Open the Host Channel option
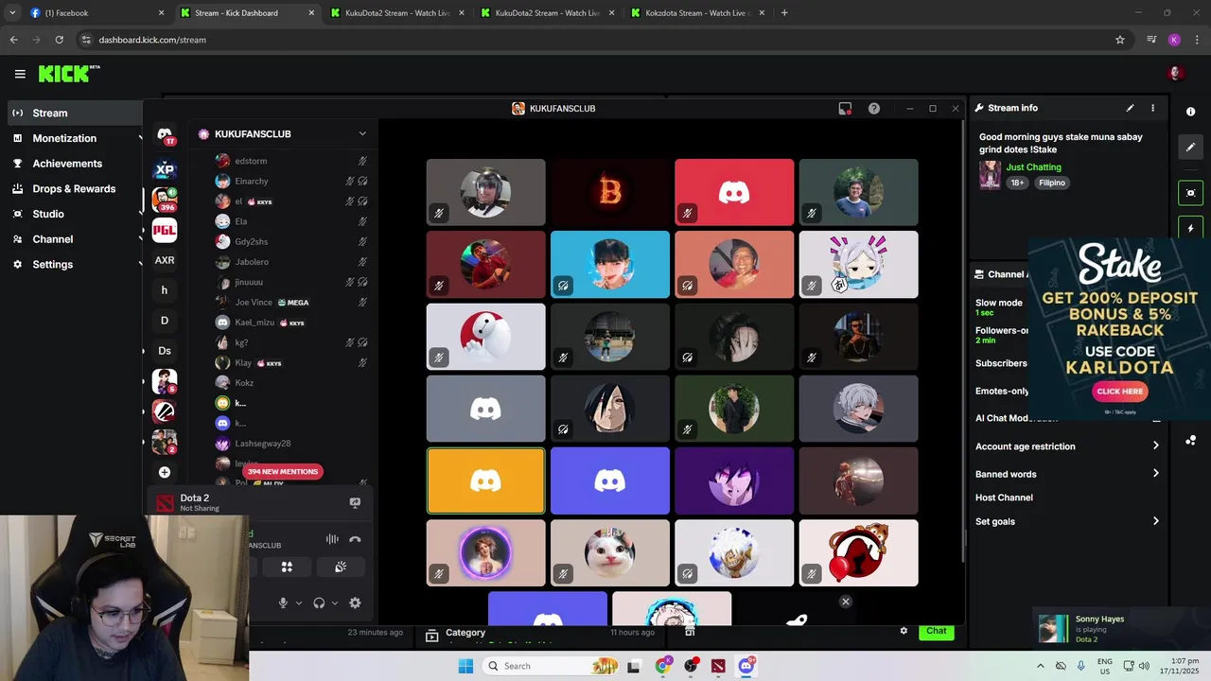The image size is (1211, 681). 1004,498
